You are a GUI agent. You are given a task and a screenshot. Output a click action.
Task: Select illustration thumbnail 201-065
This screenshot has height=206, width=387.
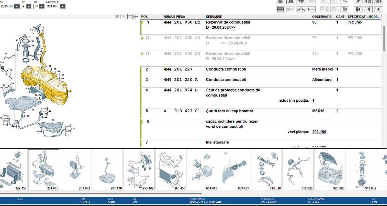click(44, 170)
